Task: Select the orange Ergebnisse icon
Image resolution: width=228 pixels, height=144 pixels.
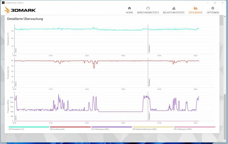Action: click(x=195, y=8)
